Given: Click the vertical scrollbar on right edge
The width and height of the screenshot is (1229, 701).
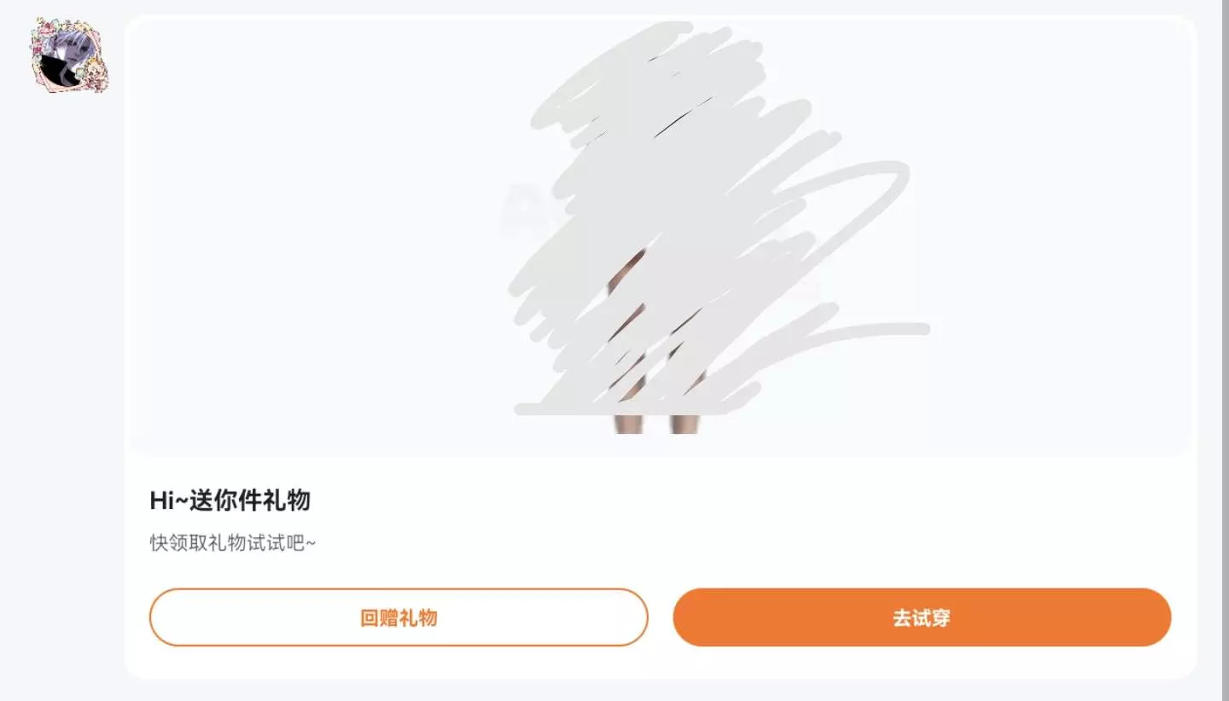Looking at the screenshot, I should 1226,350.
